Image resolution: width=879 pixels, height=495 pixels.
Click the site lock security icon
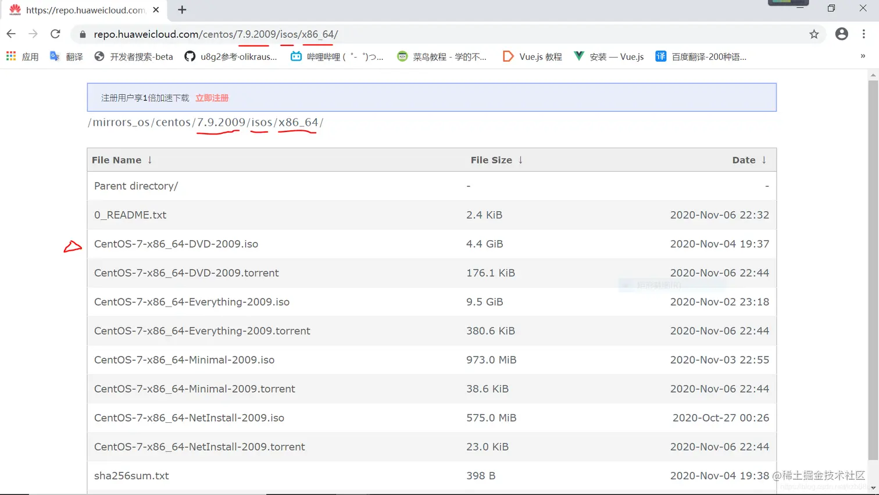(83, 34)
